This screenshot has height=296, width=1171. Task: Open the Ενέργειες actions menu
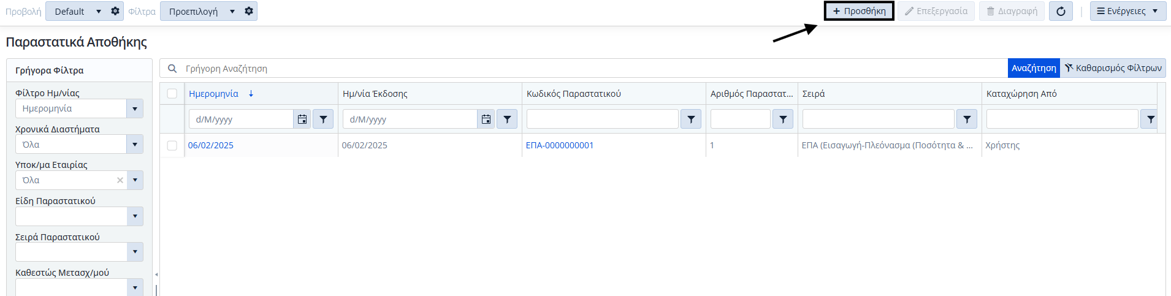point(1127,11)
